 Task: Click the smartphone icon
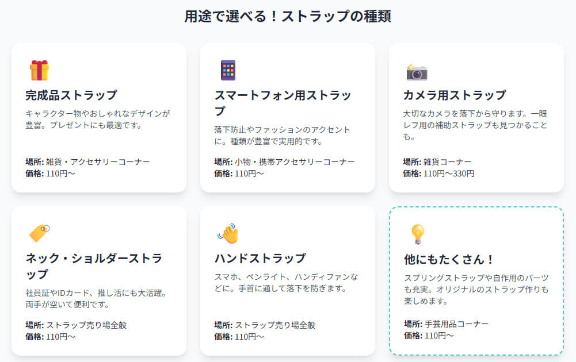(228, 70)
